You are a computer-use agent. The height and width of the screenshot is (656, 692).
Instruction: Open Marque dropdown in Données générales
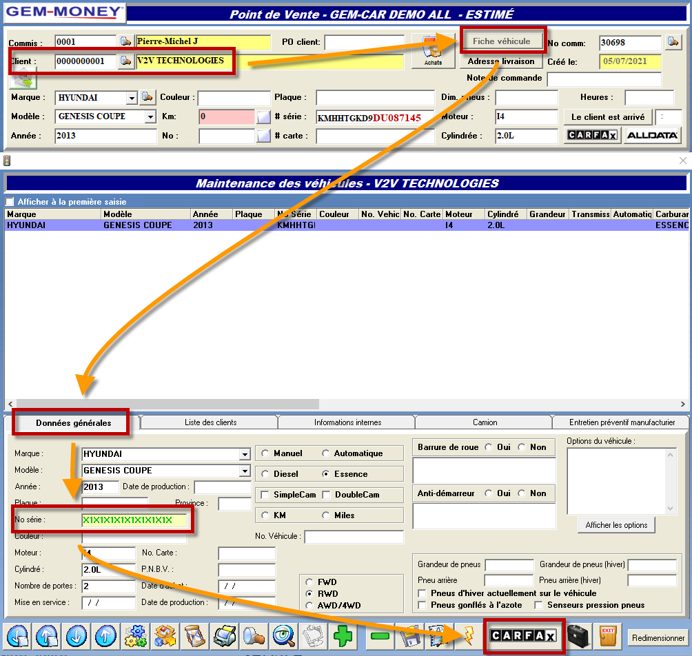tap(245, 454)
